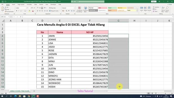Click Merge & Center
Screen dimensions: 174x98
coord(54,11)
